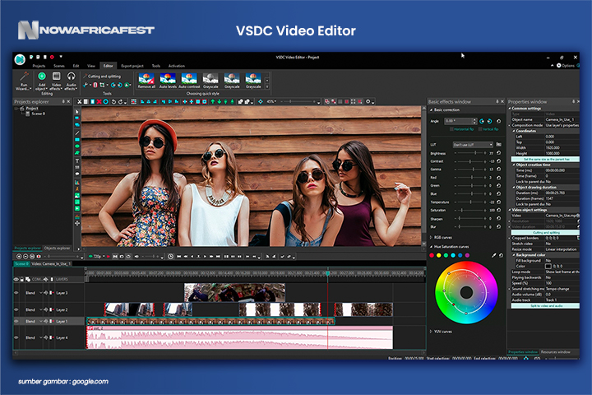Toggle Layer 4 visibility eye

(16, 337)
